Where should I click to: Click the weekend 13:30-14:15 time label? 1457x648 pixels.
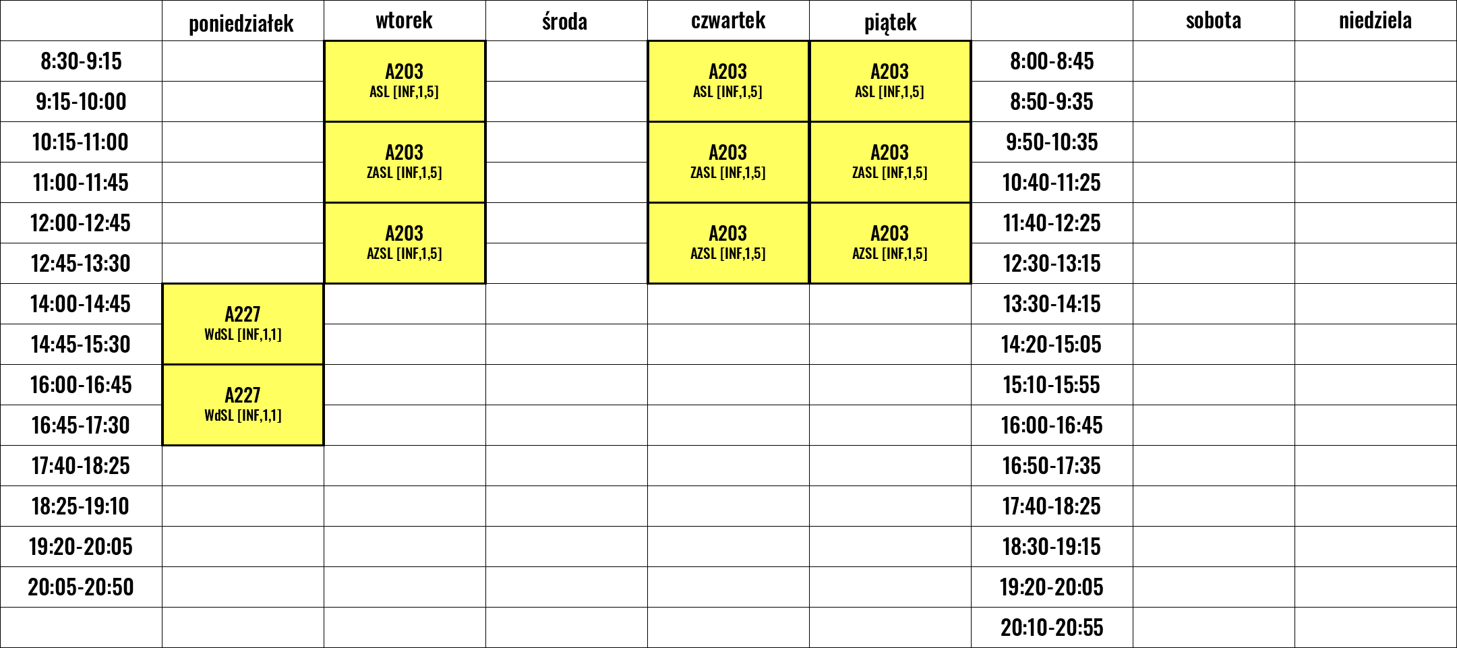click(x=1052, y=304)
